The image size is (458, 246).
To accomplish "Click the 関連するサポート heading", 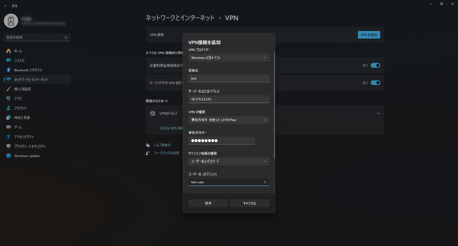I will click(157, 101).
